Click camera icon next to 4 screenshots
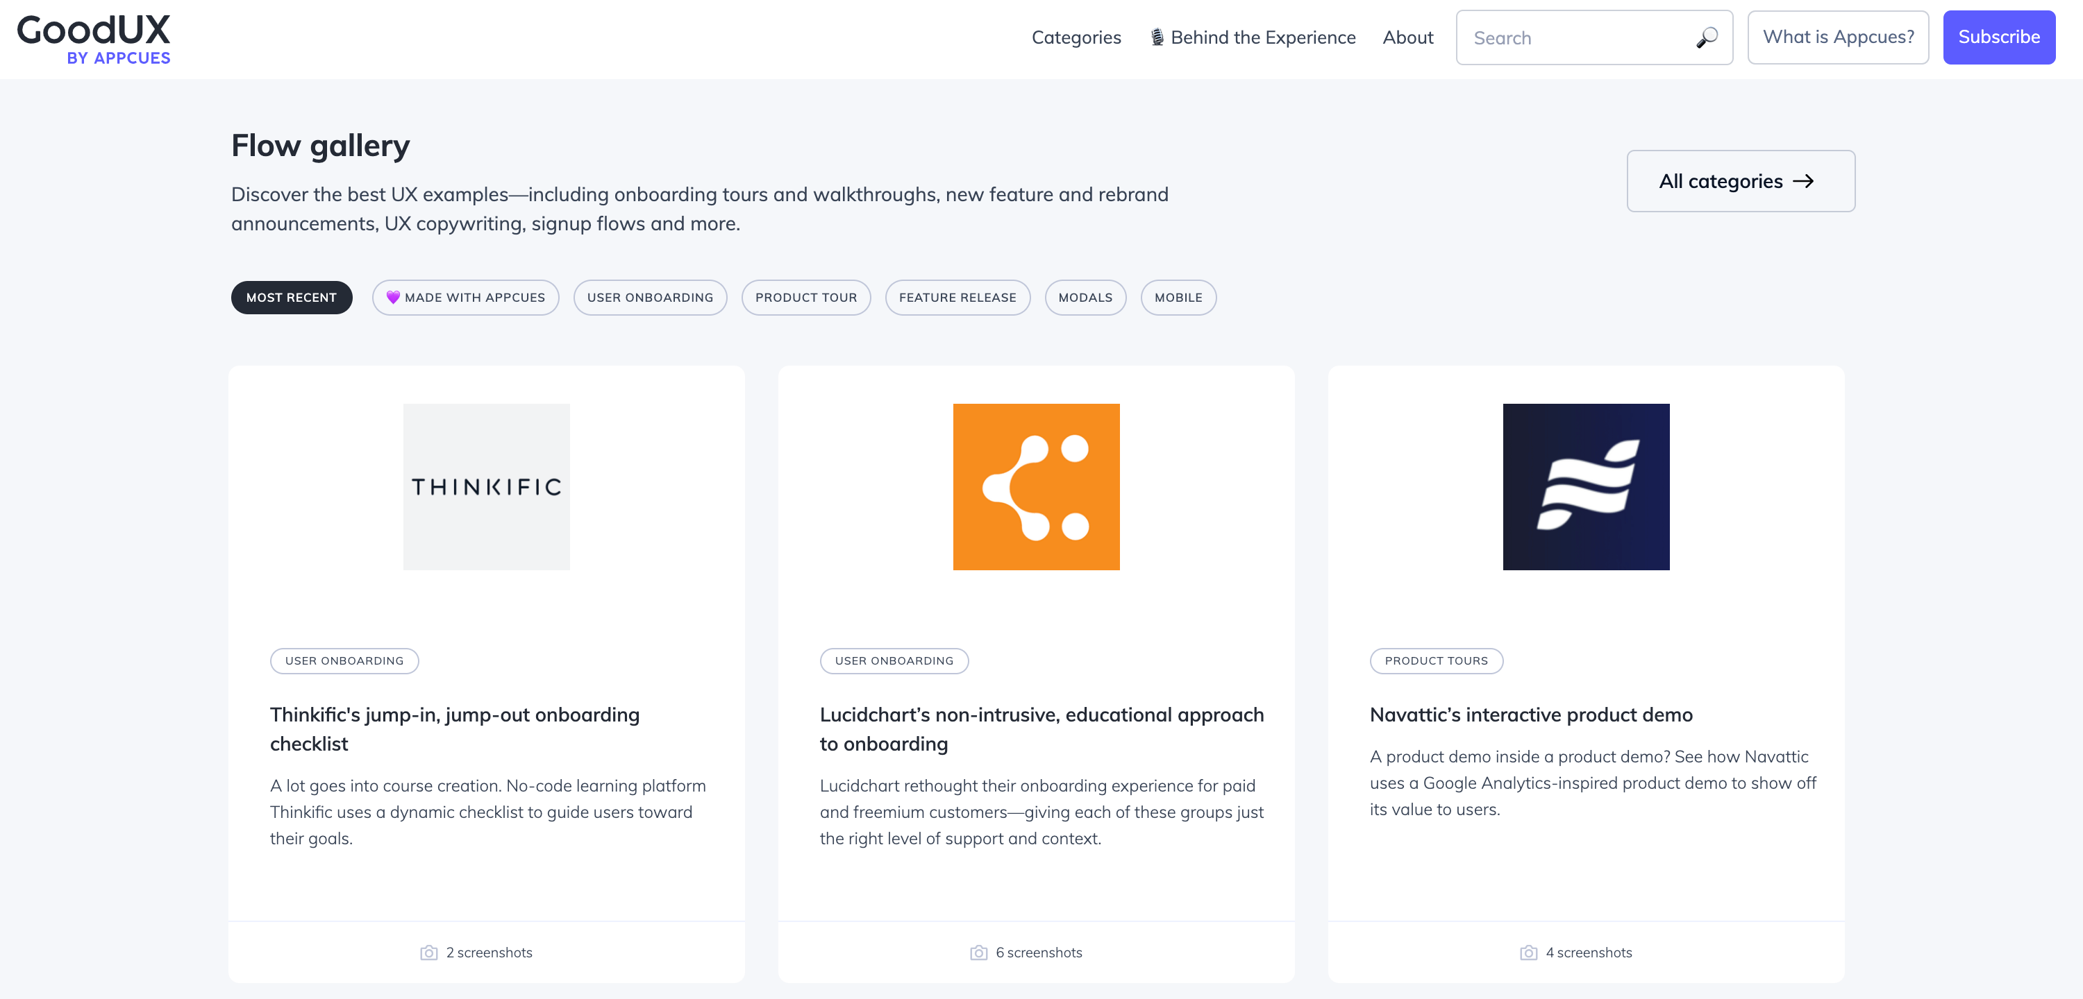2083x999 pixels. click(1528, 953)
